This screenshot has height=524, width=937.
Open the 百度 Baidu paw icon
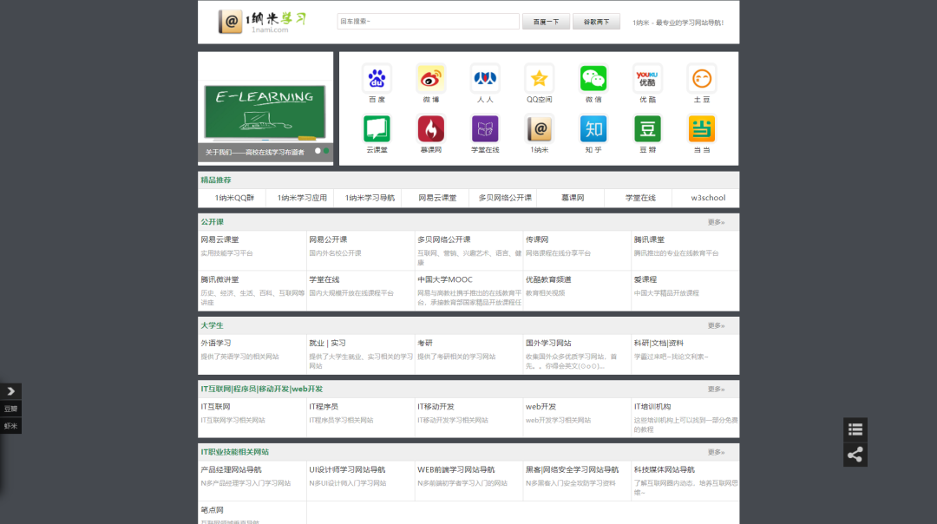tap(377, 78)
